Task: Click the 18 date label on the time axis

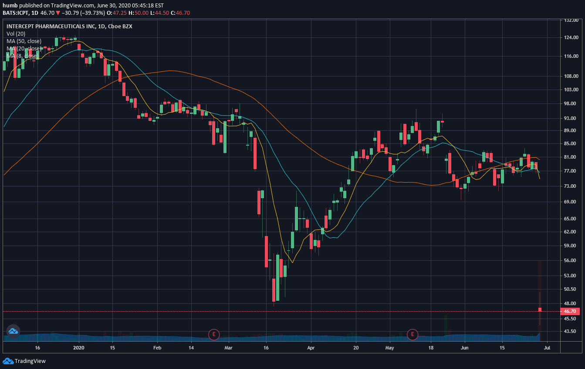Action: coord(432,348)
